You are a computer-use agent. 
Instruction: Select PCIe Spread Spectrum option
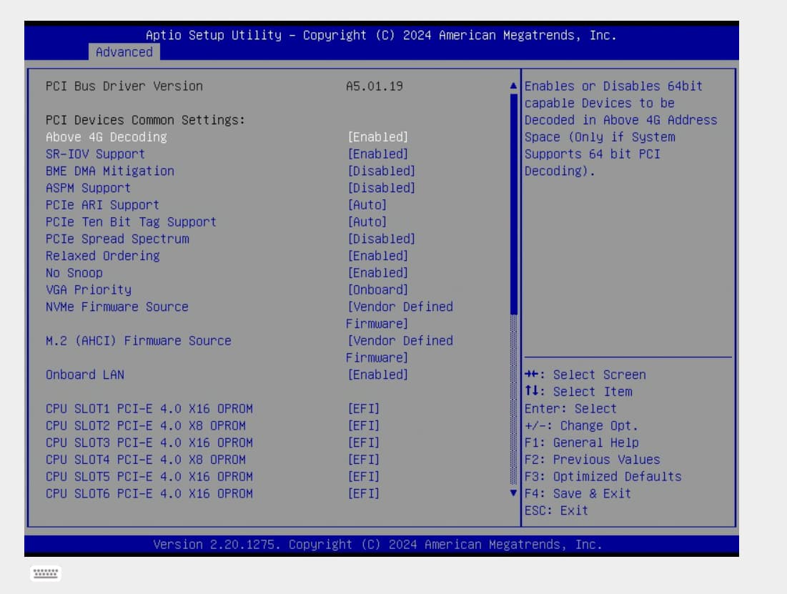117,239
